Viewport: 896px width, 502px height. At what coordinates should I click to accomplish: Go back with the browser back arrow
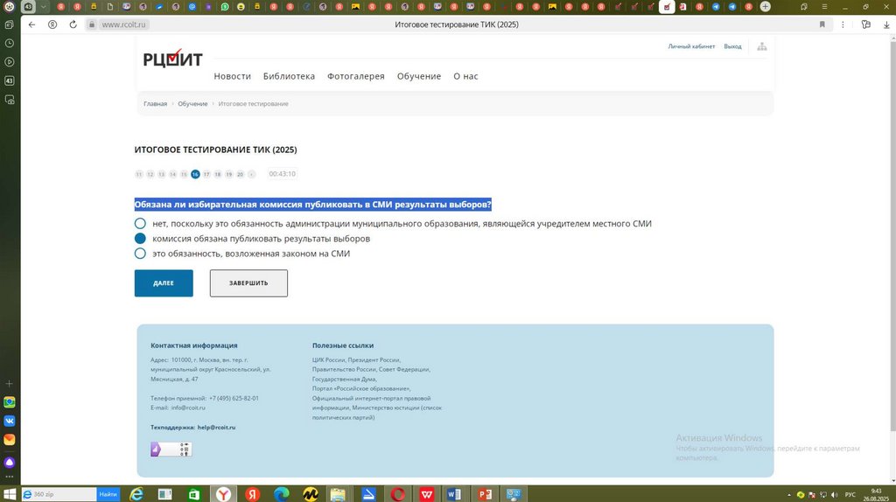click(32, 24)
